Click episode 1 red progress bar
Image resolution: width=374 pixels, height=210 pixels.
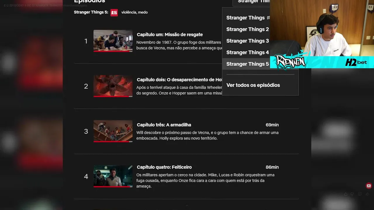click(113, 51)
